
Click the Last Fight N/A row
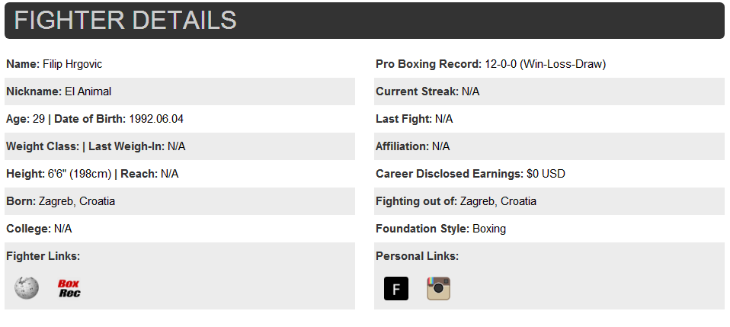tap(549, 119)
